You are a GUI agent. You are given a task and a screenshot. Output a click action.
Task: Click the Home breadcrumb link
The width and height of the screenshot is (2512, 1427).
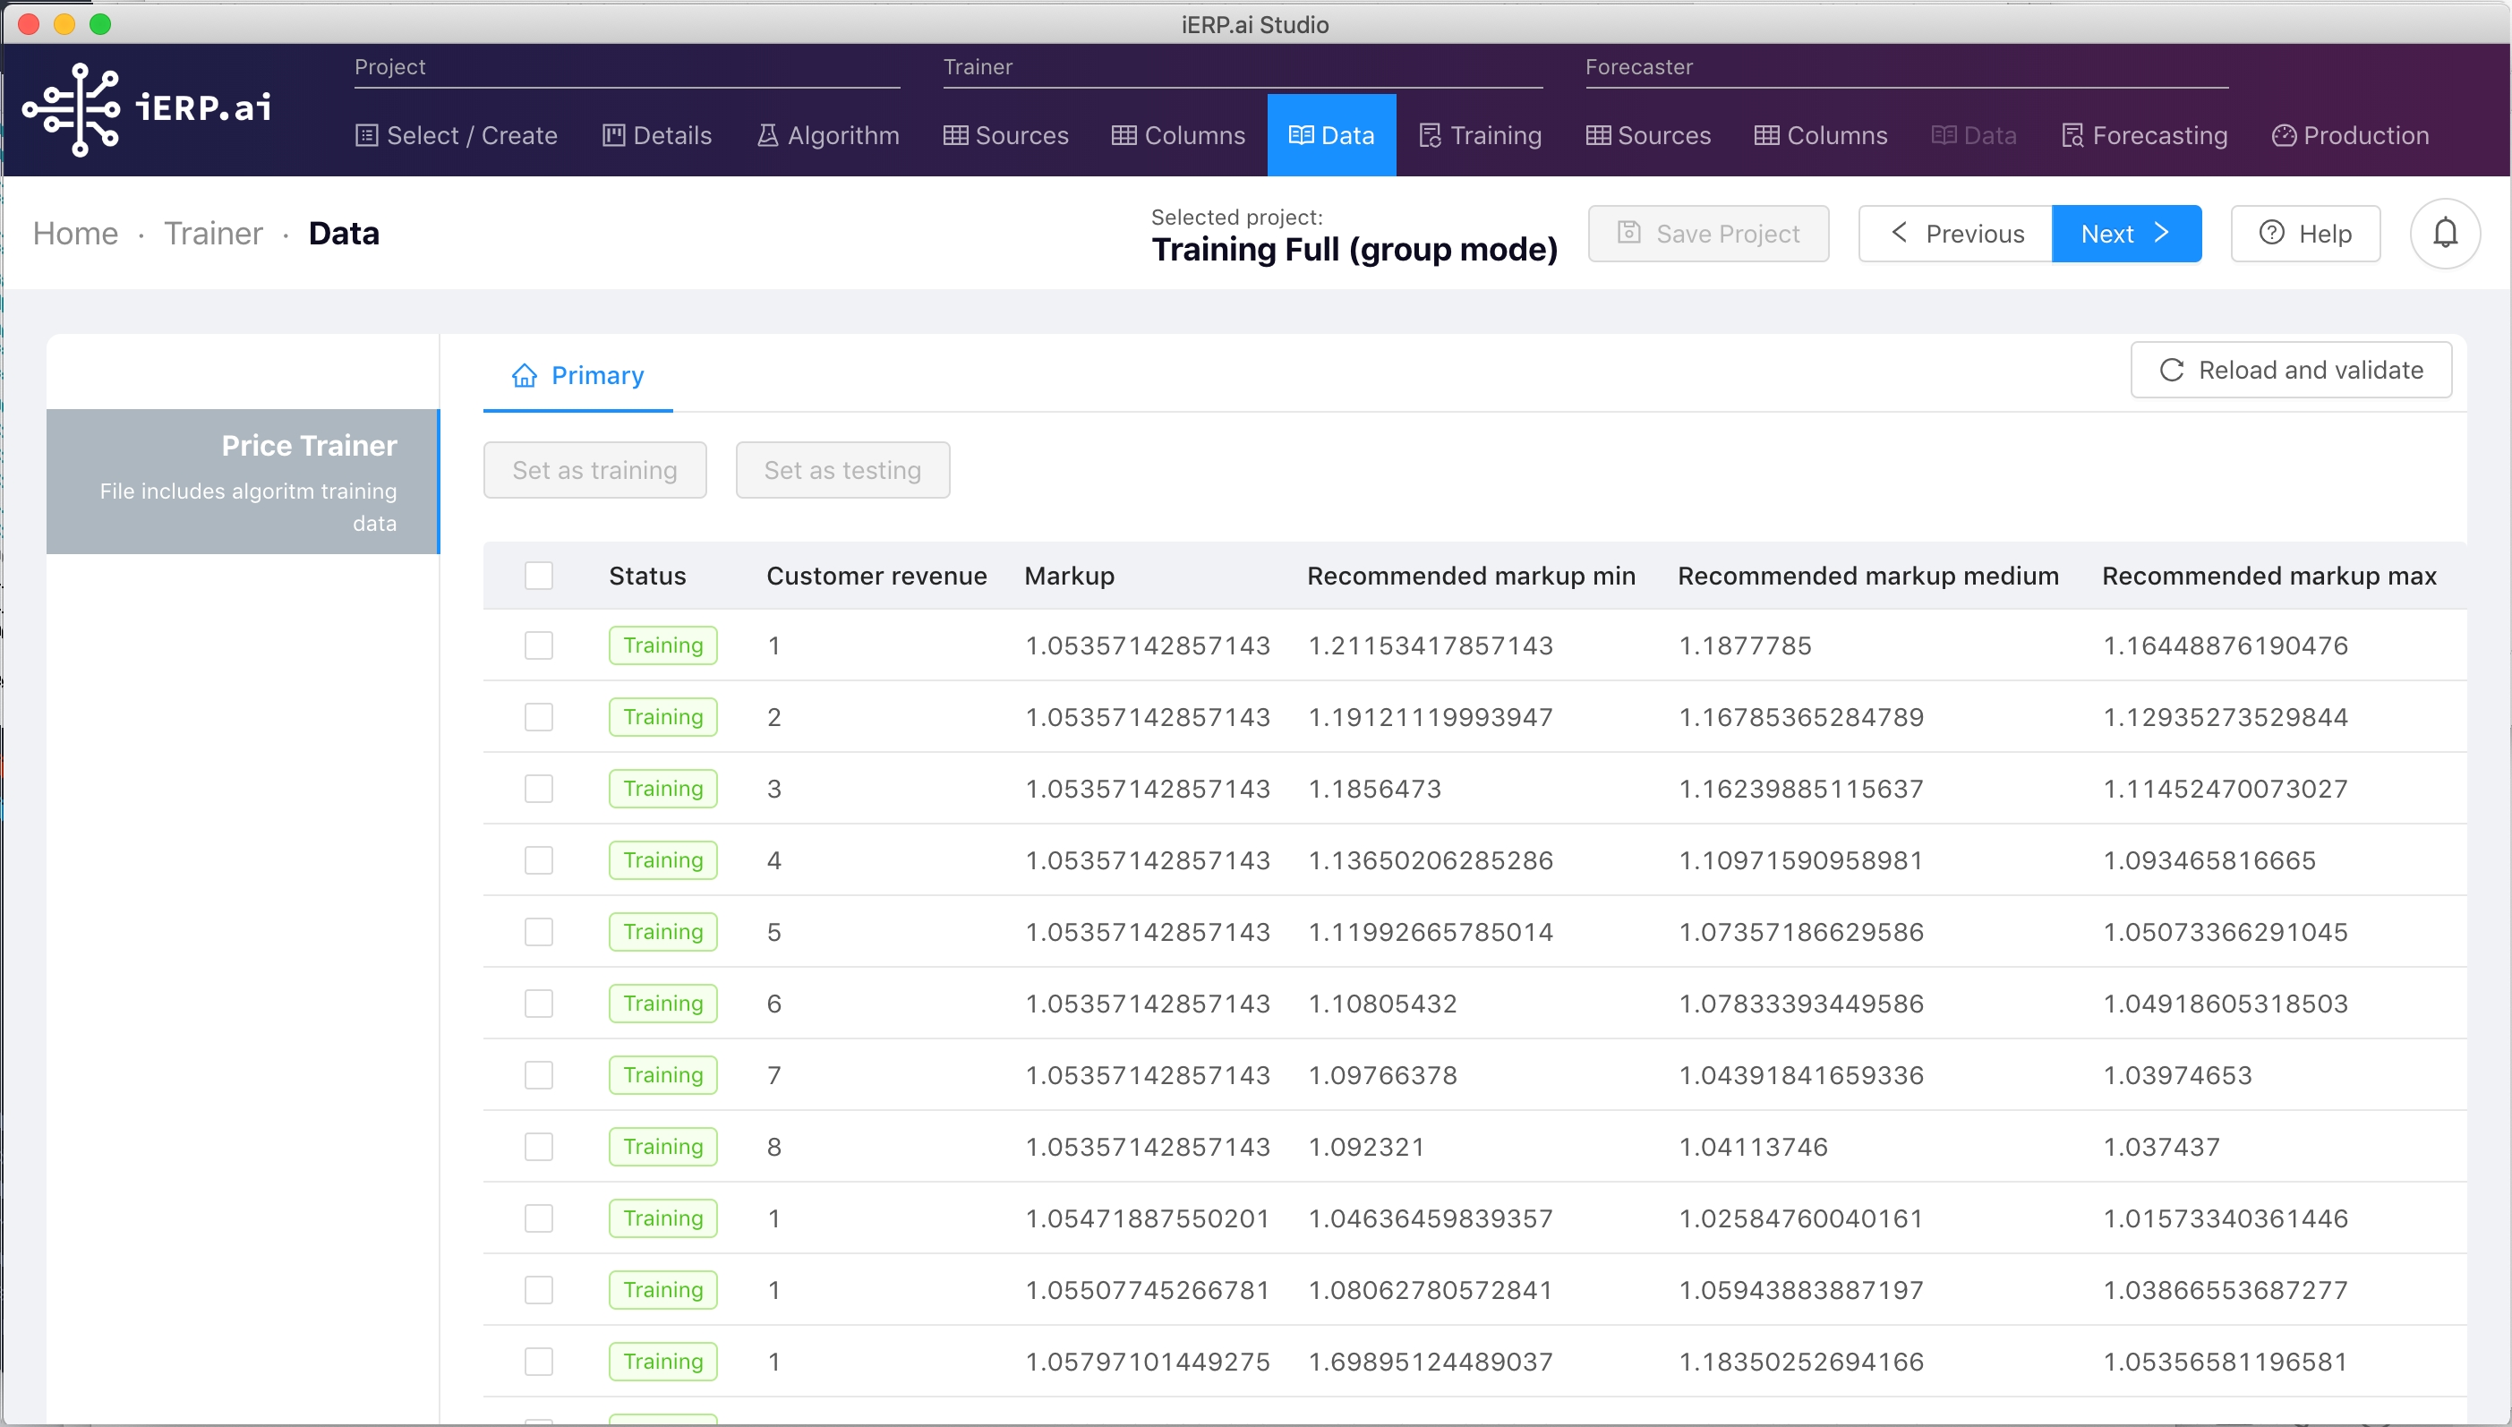(x=75, y=234)
